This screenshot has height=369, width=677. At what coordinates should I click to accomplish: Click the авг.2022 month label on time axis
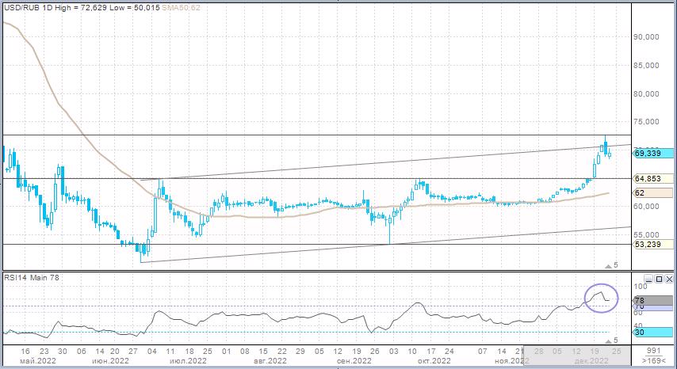(270, 360)
